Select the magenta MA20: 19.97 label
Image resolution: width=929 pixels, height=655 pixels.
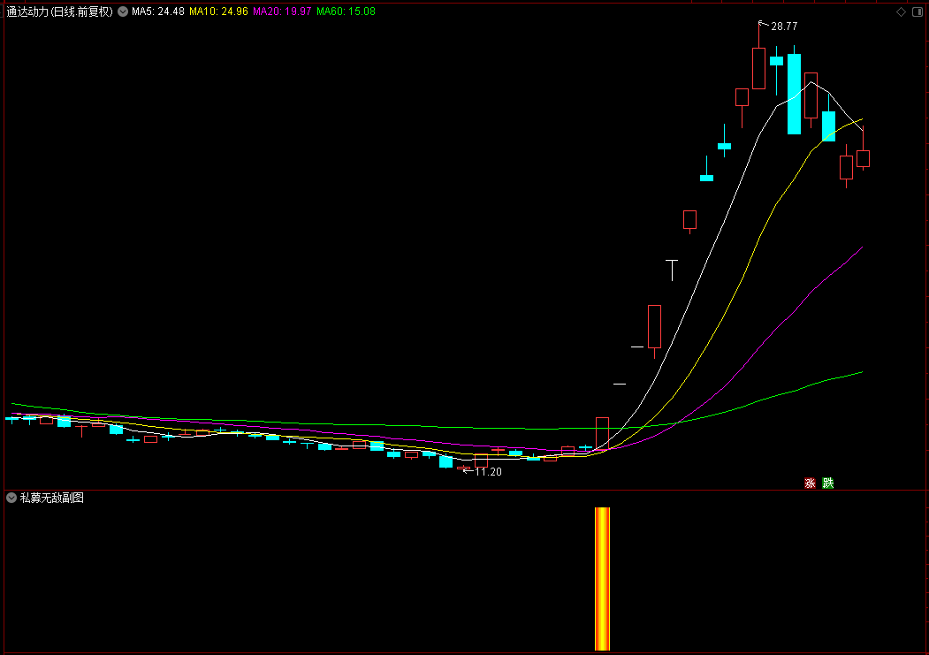282,12
